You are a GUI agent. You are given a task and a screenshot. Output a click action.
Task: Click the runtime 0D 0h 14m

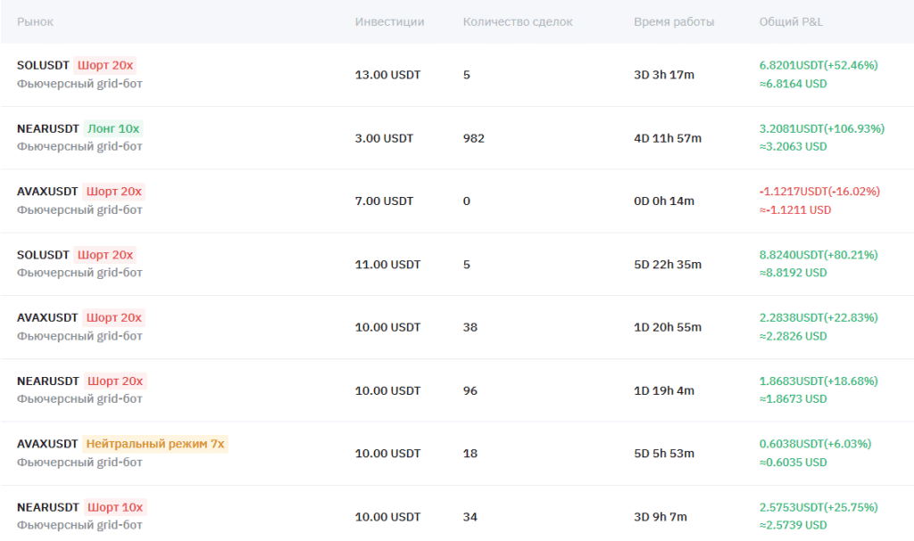[664, 201]
